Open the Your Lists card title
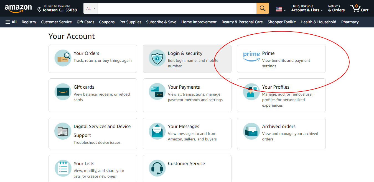Screen dimensions: 374x182 (84, 163)
